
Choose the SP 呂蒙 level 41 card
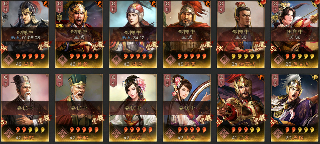[x=241, y=108]
